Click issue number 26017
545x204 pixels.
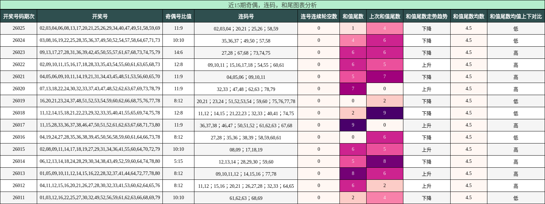[x=19, y=125]
